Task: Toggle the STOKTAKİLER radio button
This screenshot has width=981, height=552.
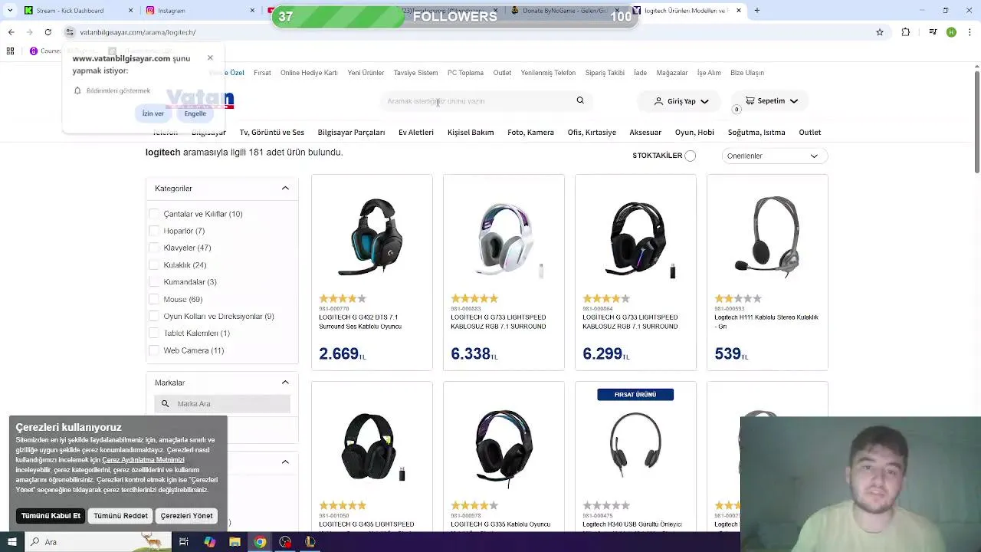Action: click(690, 156)
